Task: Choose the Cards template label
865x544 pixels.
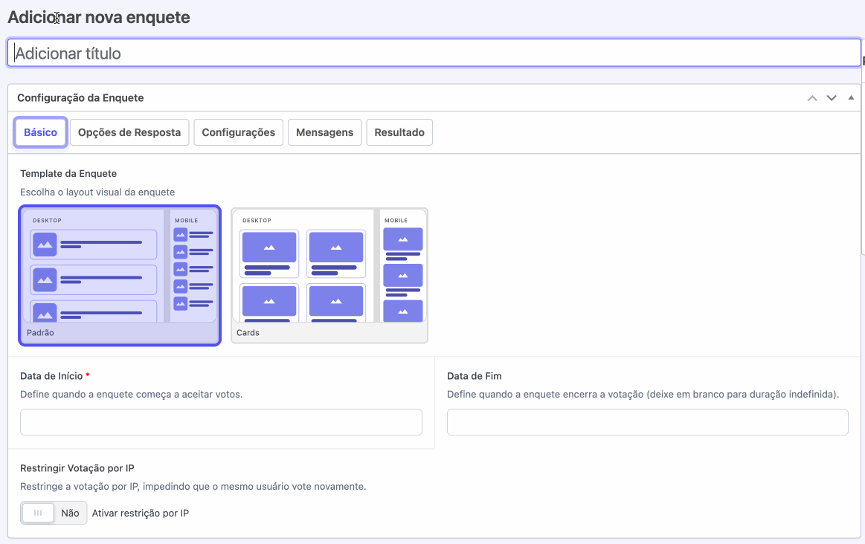Action: 248,333
